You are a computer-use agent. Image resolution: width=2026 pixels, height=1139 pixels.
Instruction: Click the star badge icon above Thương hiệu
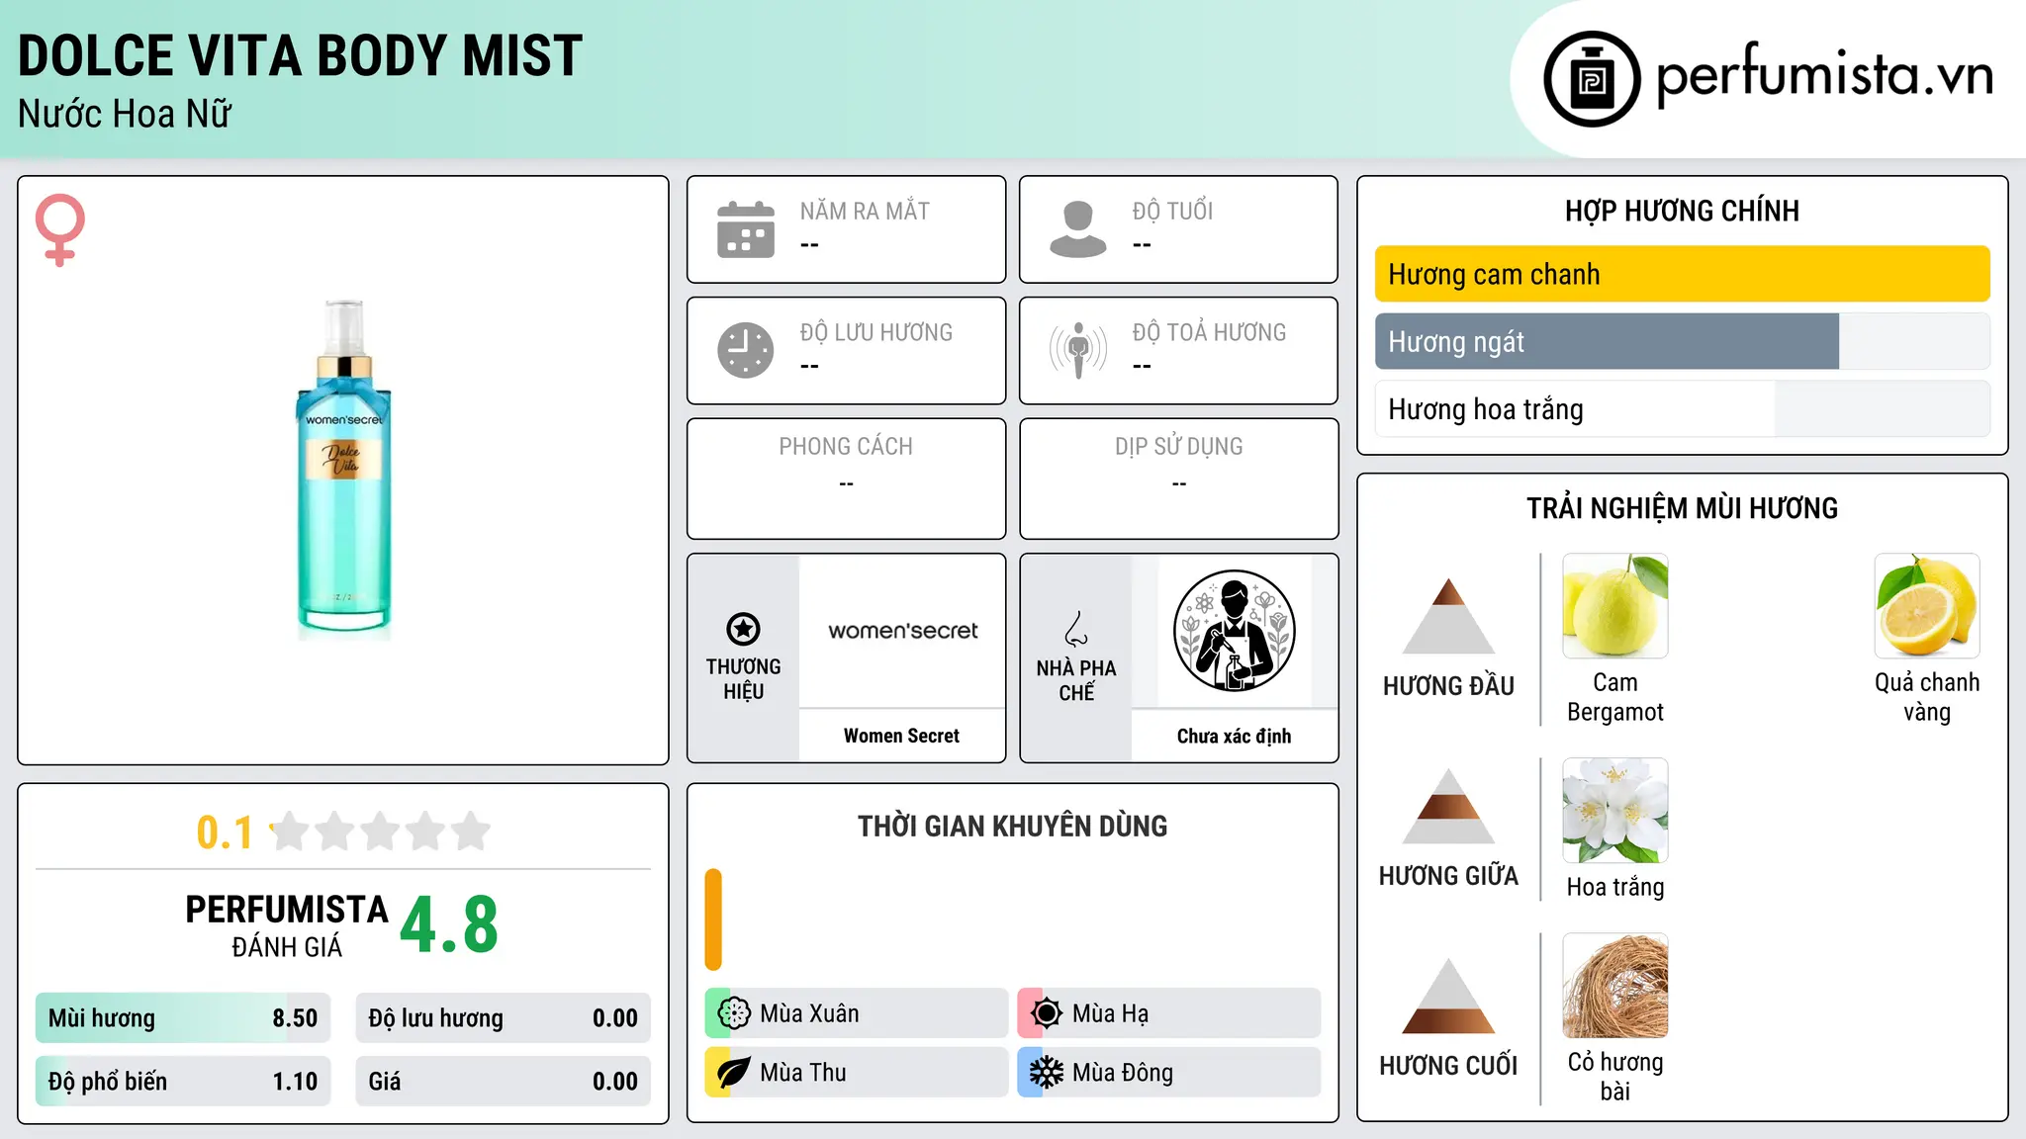743,629
